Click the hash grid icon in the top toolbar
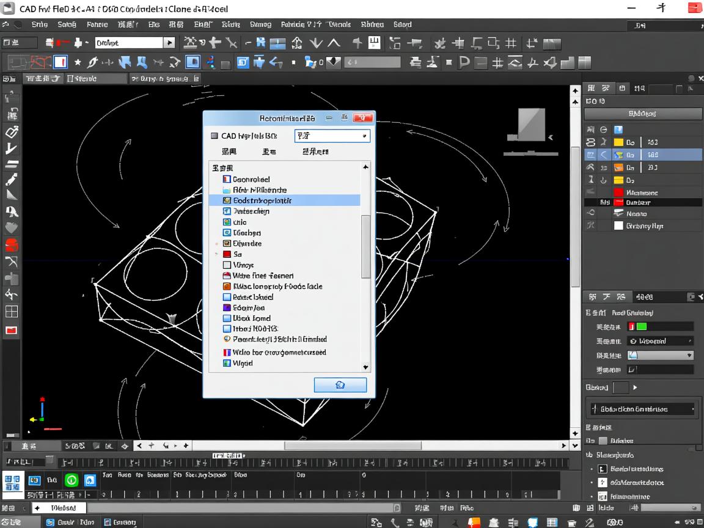704x528 pixels. coord(512,43)
